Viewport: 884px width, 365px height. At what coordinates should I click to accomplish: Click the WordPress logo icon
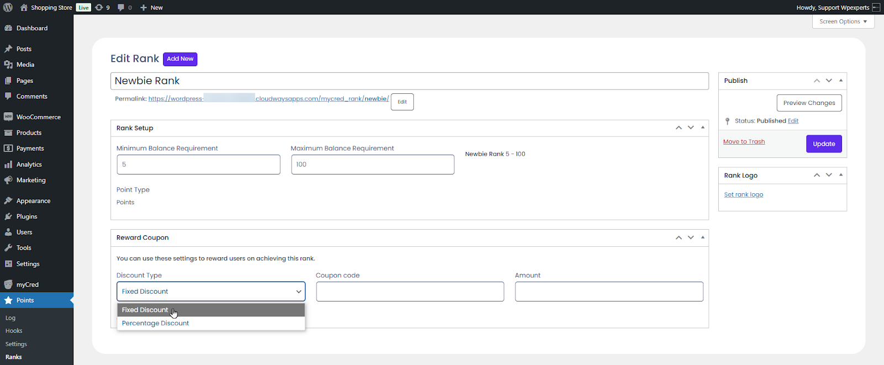tap(8, 7)
